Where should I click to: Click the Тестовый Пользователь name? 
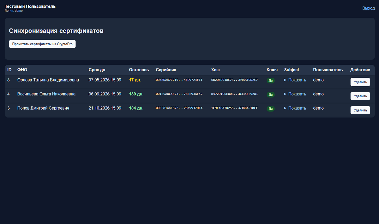(x=30, y=6)
